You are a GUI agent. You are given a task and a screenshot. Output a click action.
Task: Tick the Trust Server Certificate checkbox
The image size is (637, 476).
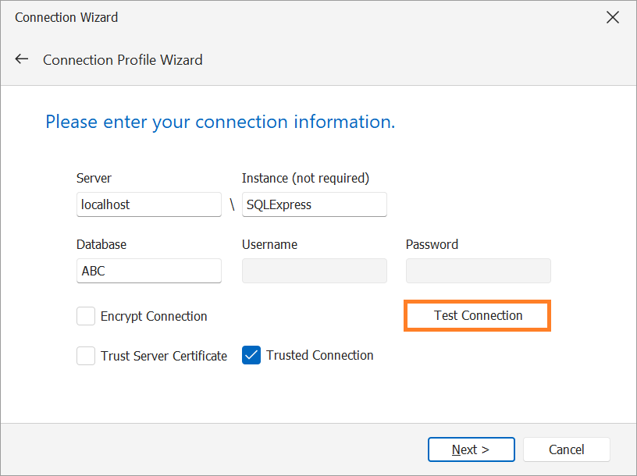coord(86,356)
